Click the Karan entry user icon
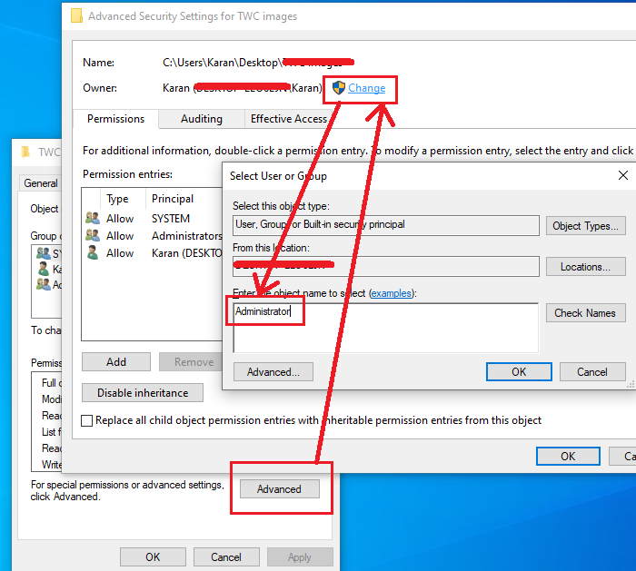The image size is (636, 571). click(93, 253)
